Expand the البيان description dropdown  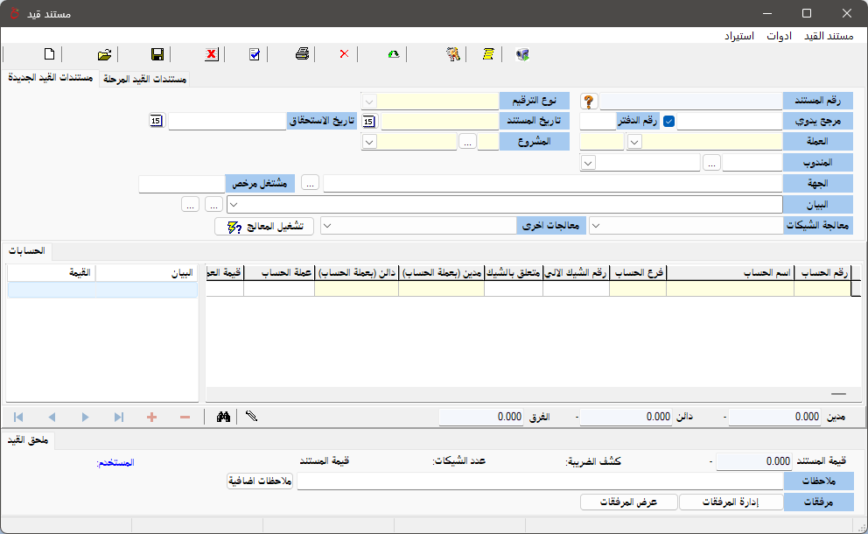pos(234,204)
